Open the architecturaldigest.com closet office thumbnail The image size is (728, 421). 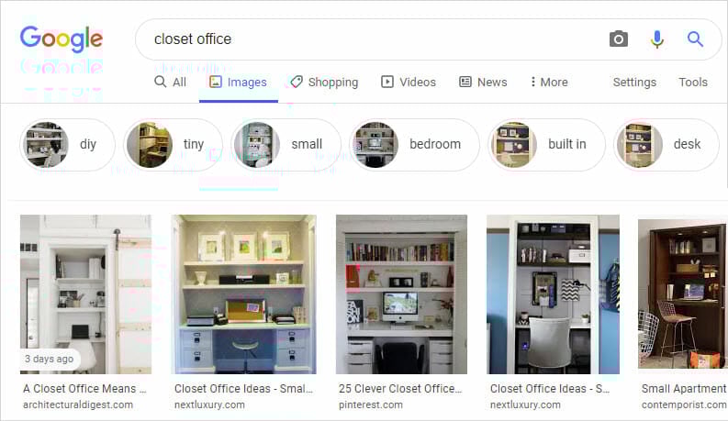(x=85, y=294)
